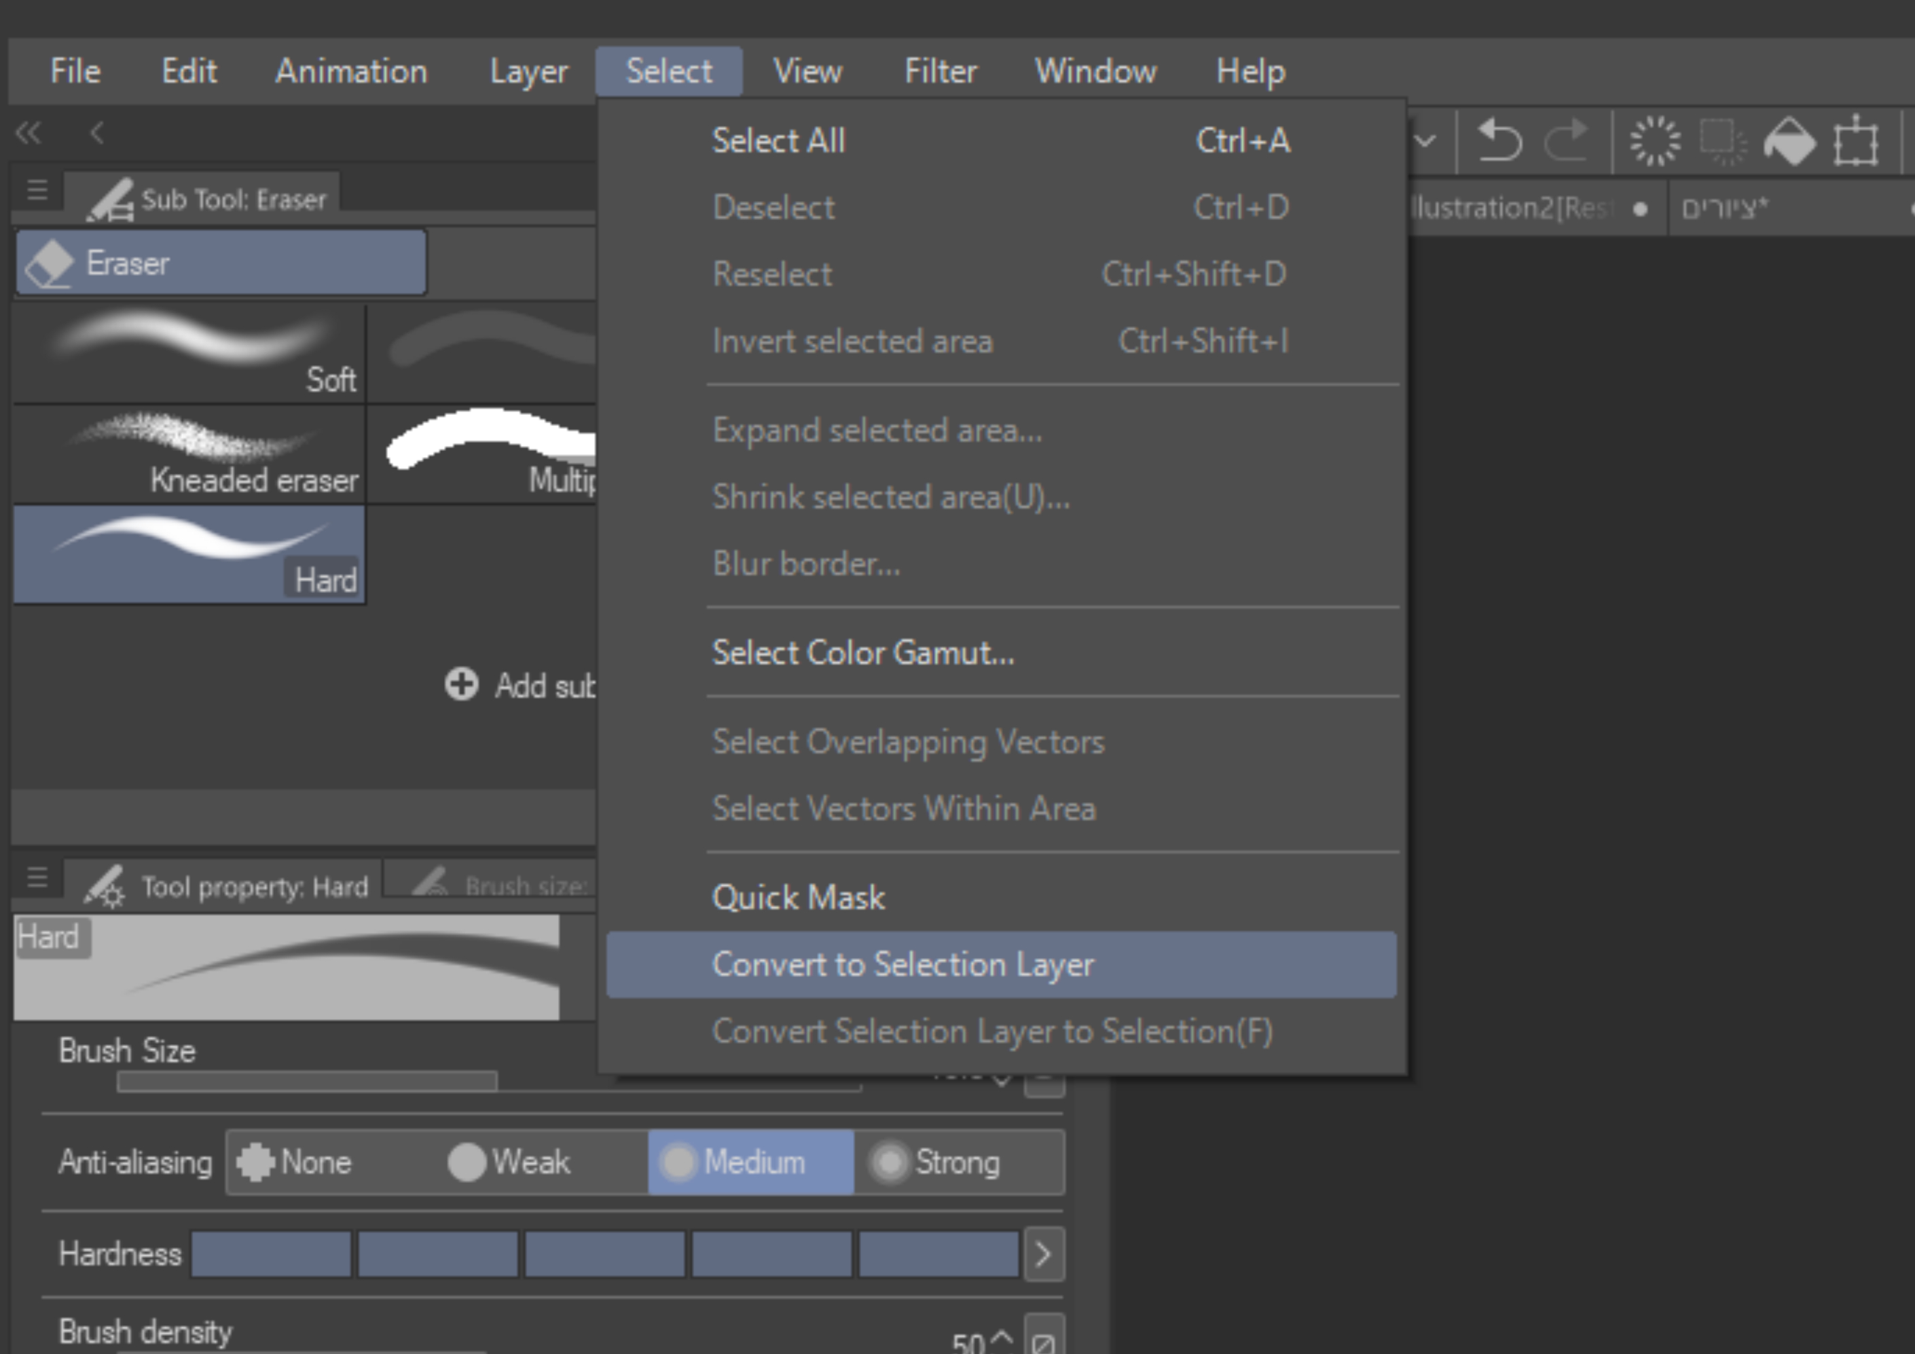Select the Soft eraser sub tool
Image resolution: width=1915 pixels, height=1354 pixels.
pos(189,354)
